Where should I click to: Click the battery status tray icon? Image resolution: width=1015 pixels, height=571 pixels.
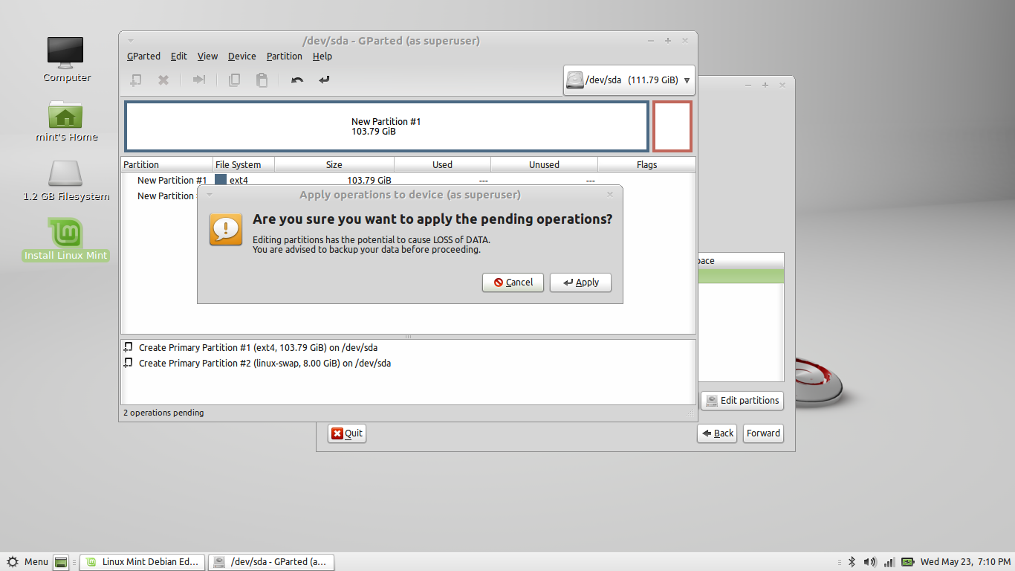[907, 562]
